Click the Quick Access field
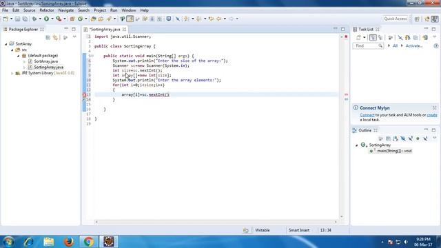Screen dimensions: 441x248 click(396, 19)
